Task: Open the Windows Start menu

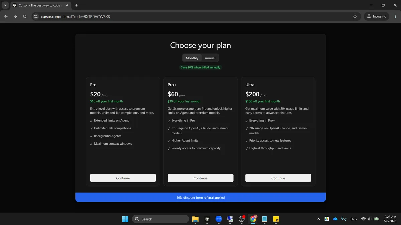Action: (125, 219)
